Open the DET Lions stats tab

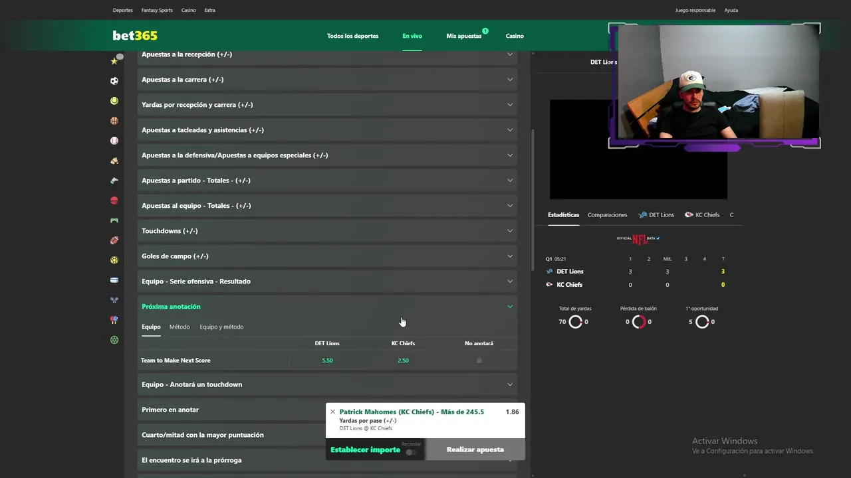(656, 215)
